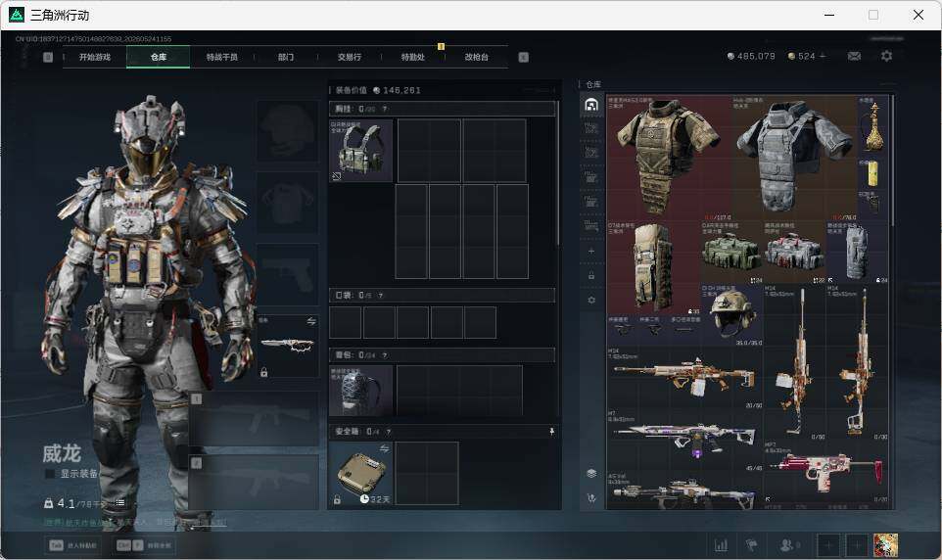942x560 pixels.
Task: Select the green chest rig bag in stash
Action: point(731,252)
